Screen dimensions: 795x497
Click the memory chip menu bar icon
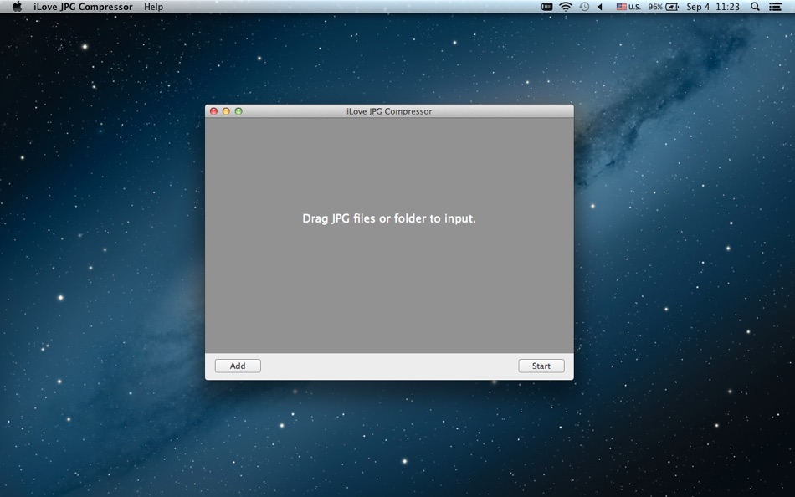click(x=547, y=7)
